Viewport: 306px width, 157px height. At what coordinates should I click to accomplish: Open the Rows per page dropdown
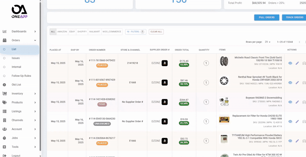[x=268, y=42]
